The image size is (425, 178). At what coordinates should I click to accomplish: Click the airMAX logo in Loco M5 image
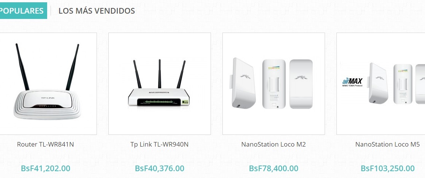tap(352, 82)
